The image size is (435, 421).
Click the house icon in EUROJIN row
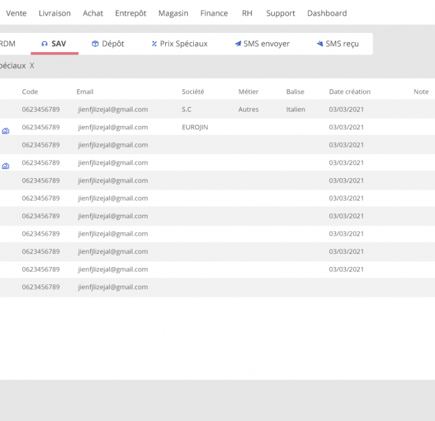[x=6, y=131]
